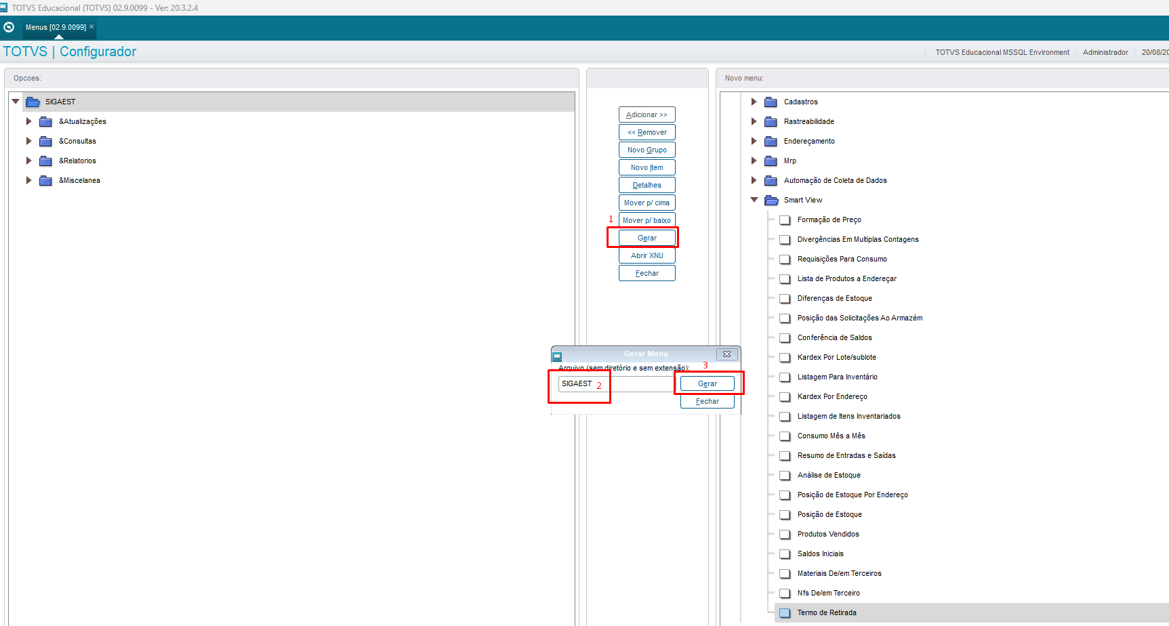Select Nfs De/em Terceiro item

tap(828, 593)
